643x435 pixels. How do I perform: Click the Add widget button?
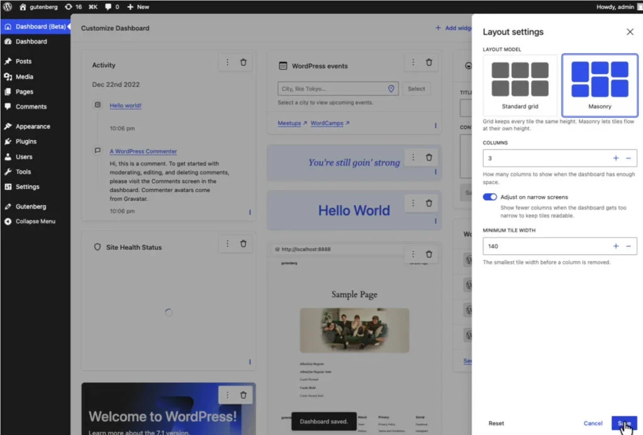[x=453, y=28]
